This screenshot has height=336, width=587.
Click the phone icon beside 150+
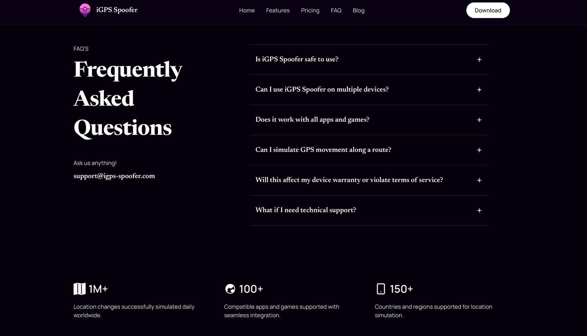[381, 289]
